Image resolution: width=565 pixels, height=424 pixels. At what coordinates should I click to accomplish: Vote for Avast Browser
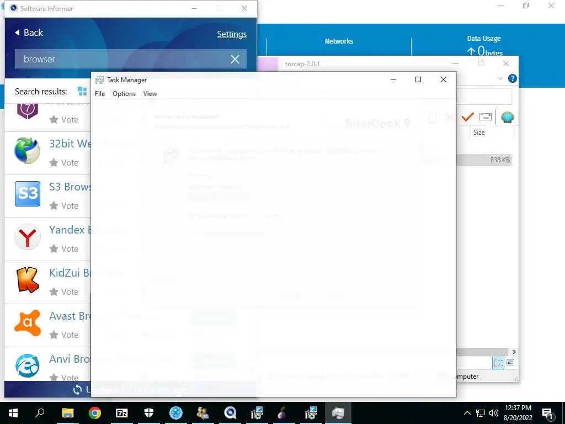tap(64, 335)
